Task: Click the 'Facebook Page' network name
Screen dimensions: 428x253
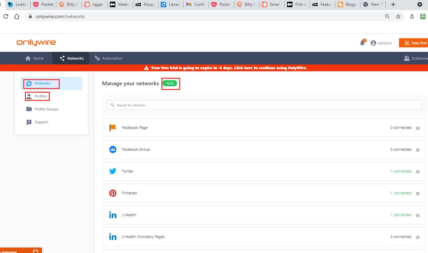Action: click(x=134, y=128)
